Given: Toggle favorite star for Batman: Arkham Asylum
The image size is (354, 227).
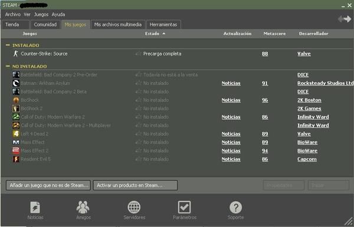Looking at the screenshot, I should (x=138, y=83).
